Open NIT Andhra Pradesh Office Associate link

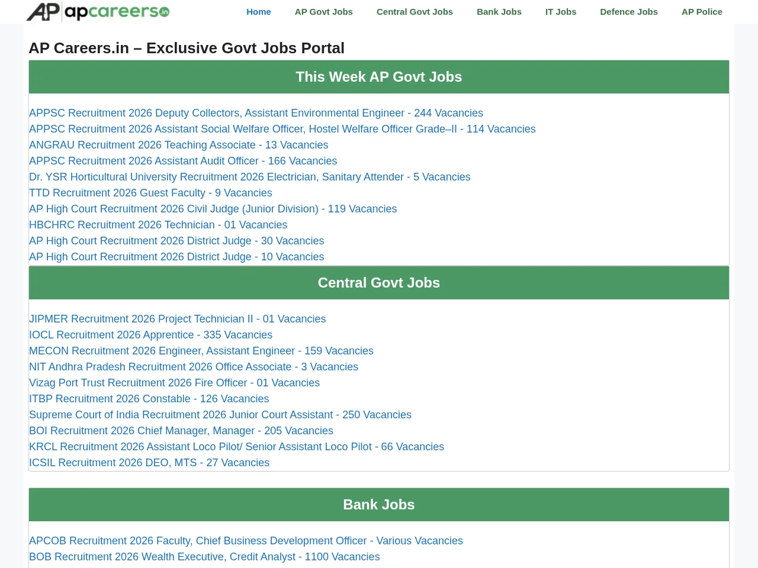click(x=194, y=367)
